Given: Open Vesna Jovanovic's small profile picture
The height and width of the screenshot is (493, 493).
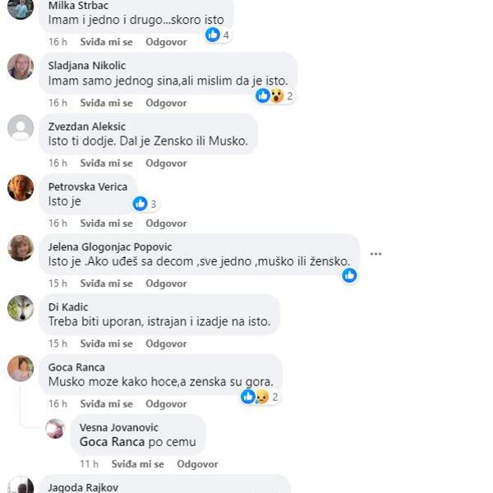Looking at the screenshot, I should (55, 429).
